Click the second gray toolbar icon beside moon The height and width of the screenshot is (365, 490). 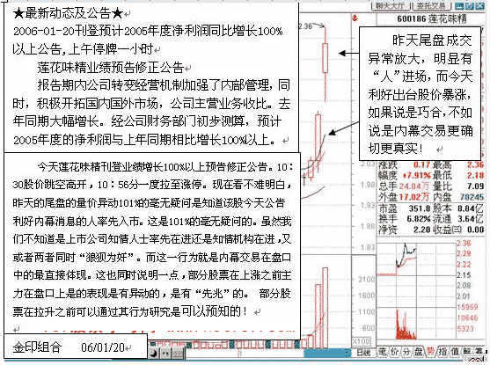(x=165, y=353)
